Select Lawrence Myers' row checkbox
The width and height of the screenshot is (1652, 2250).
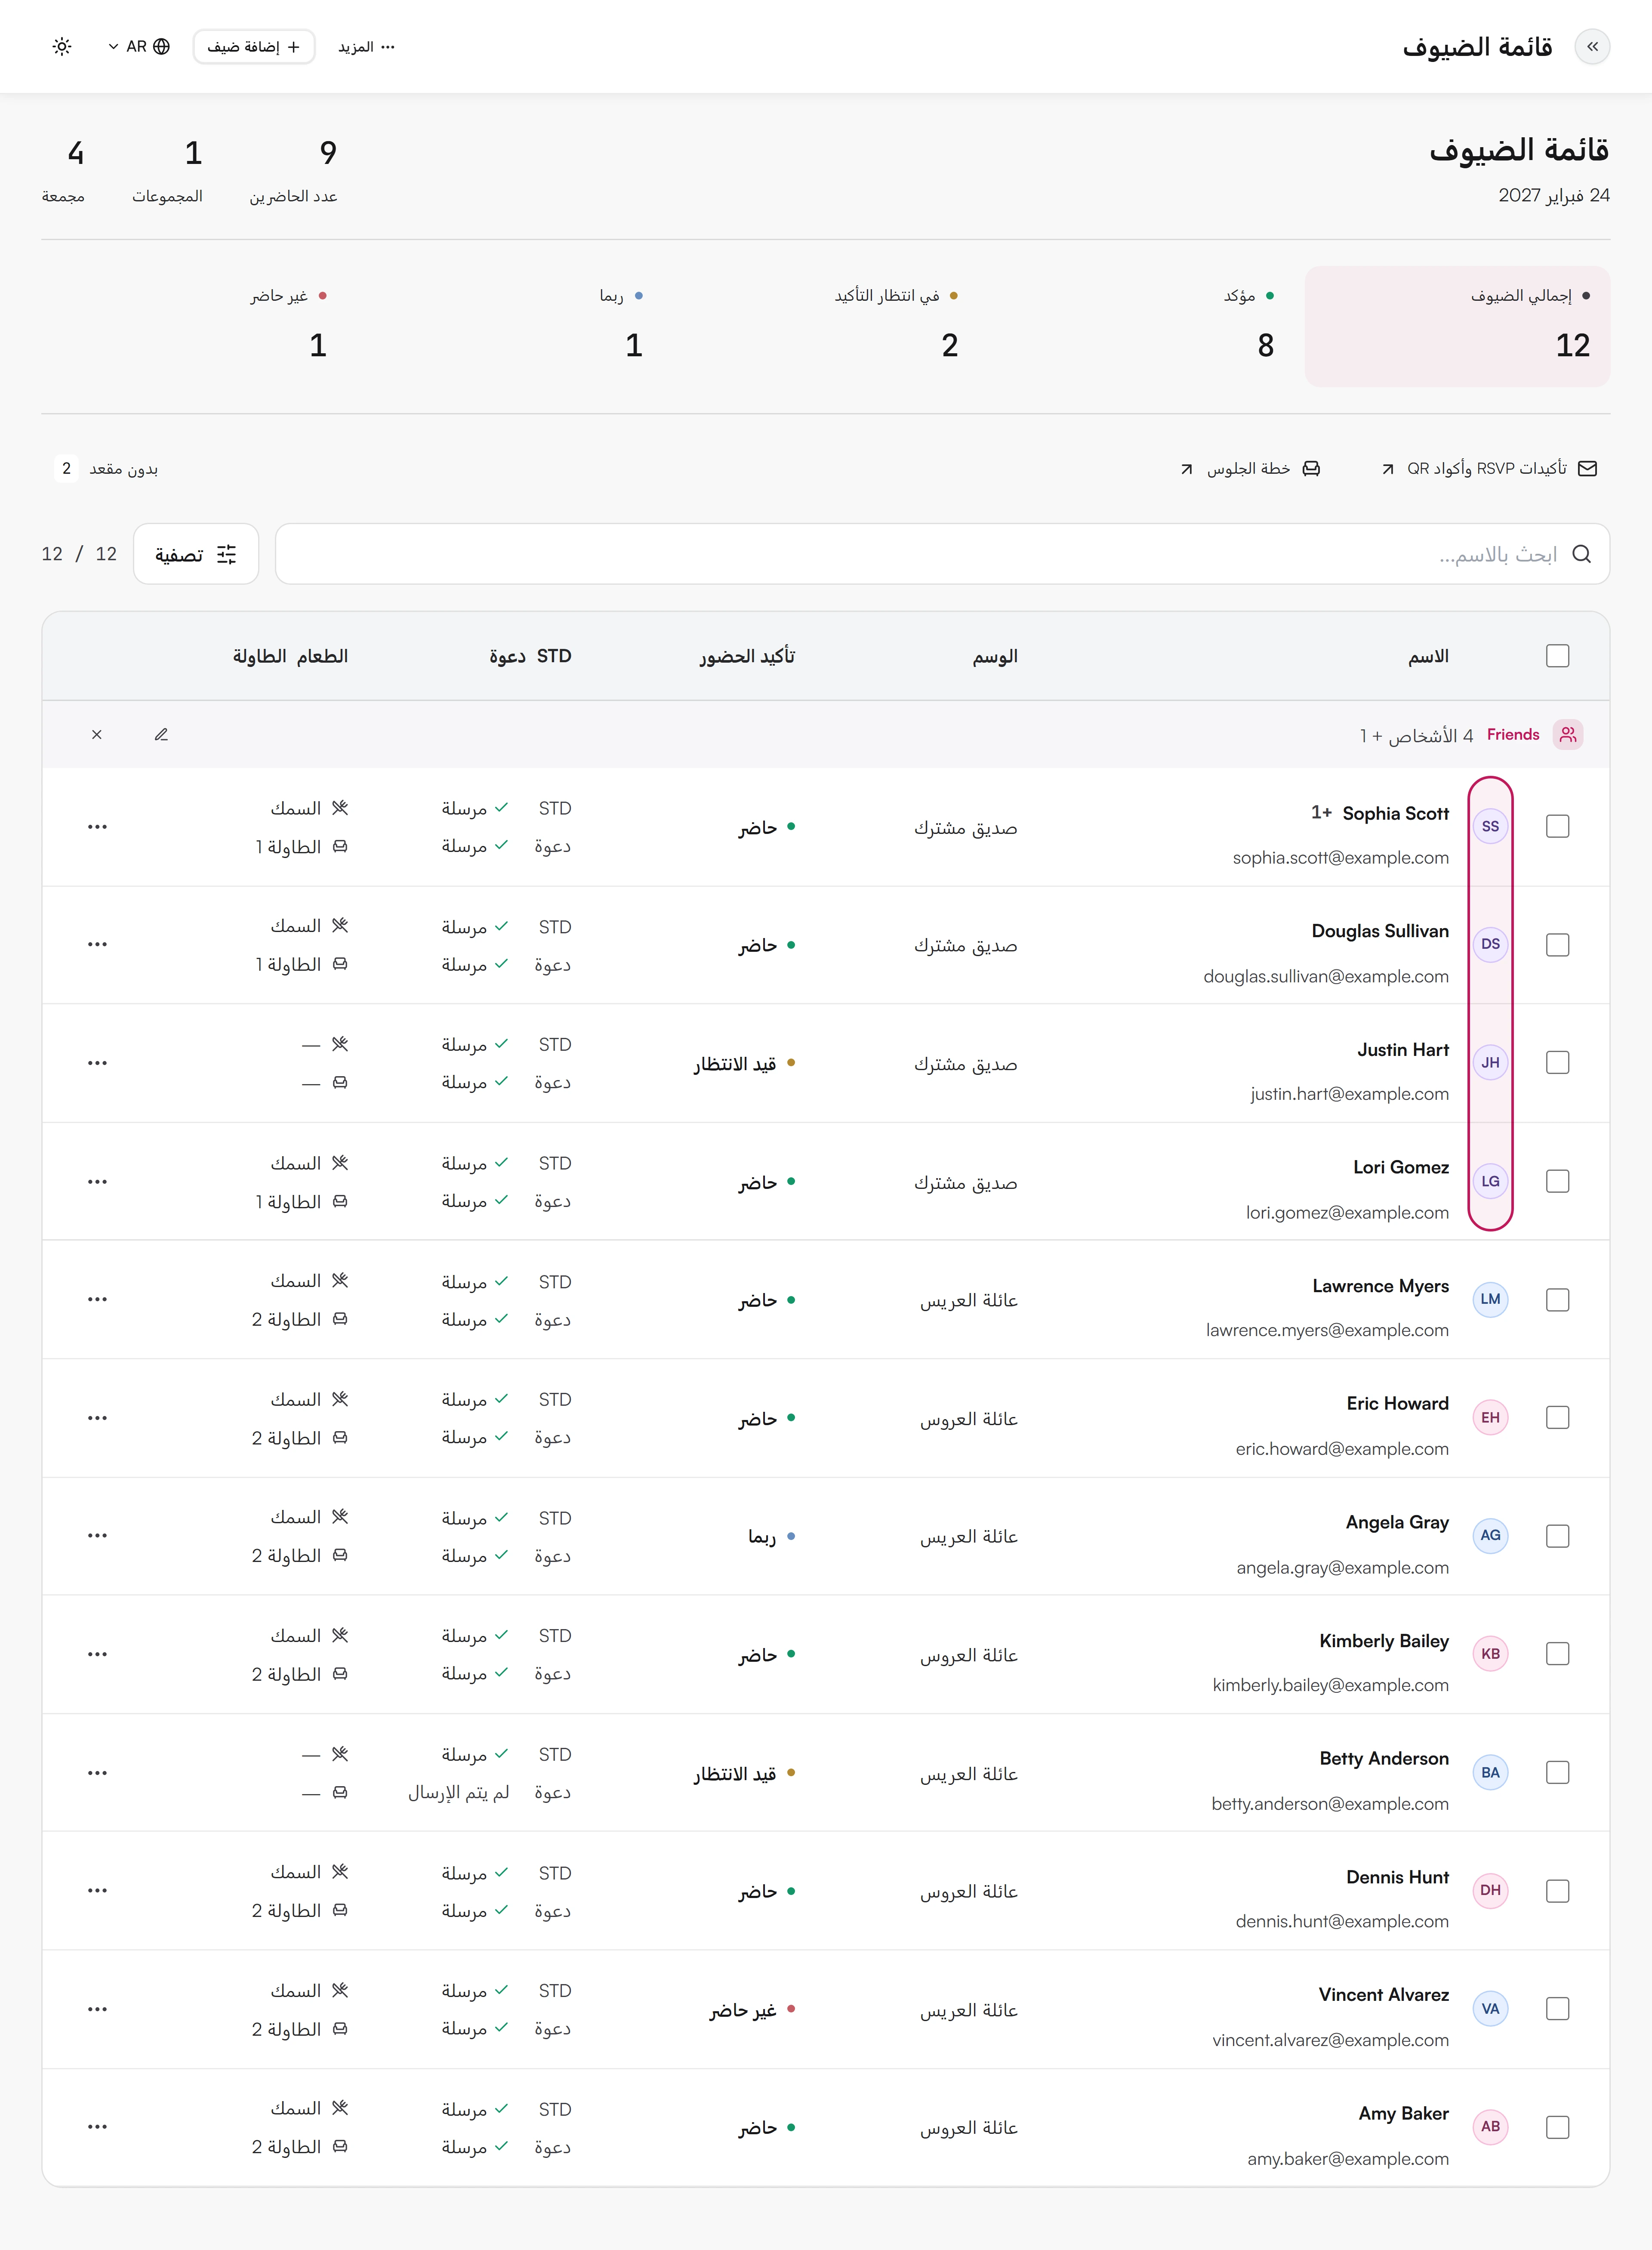point(1557,1300)
